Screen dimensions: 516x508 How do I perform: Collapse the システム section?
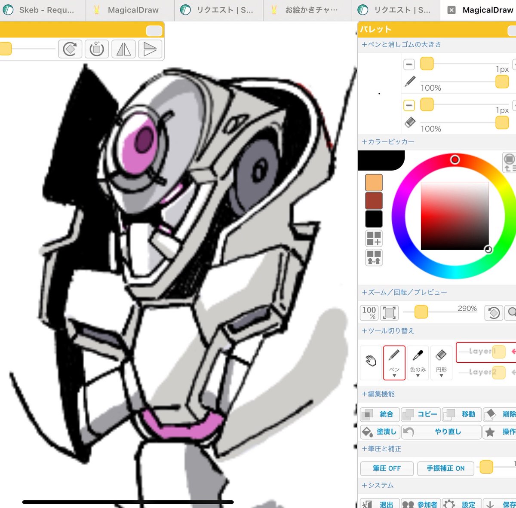(378, 485)
